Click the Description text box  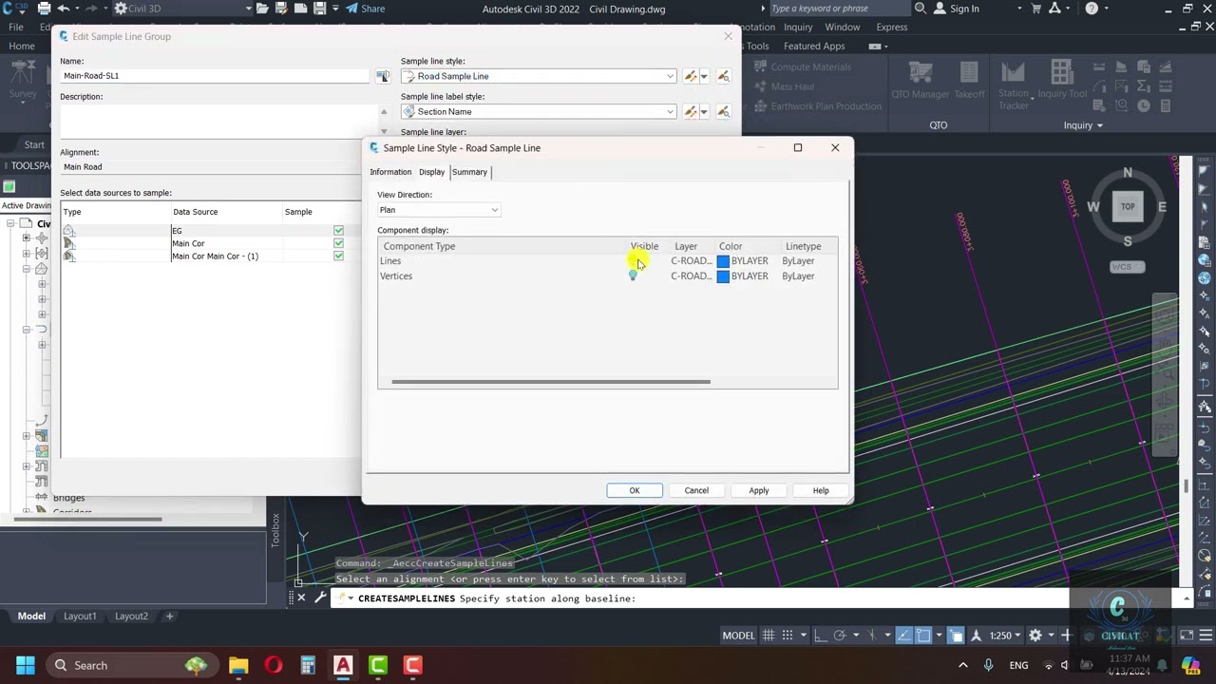pos(218,122)
